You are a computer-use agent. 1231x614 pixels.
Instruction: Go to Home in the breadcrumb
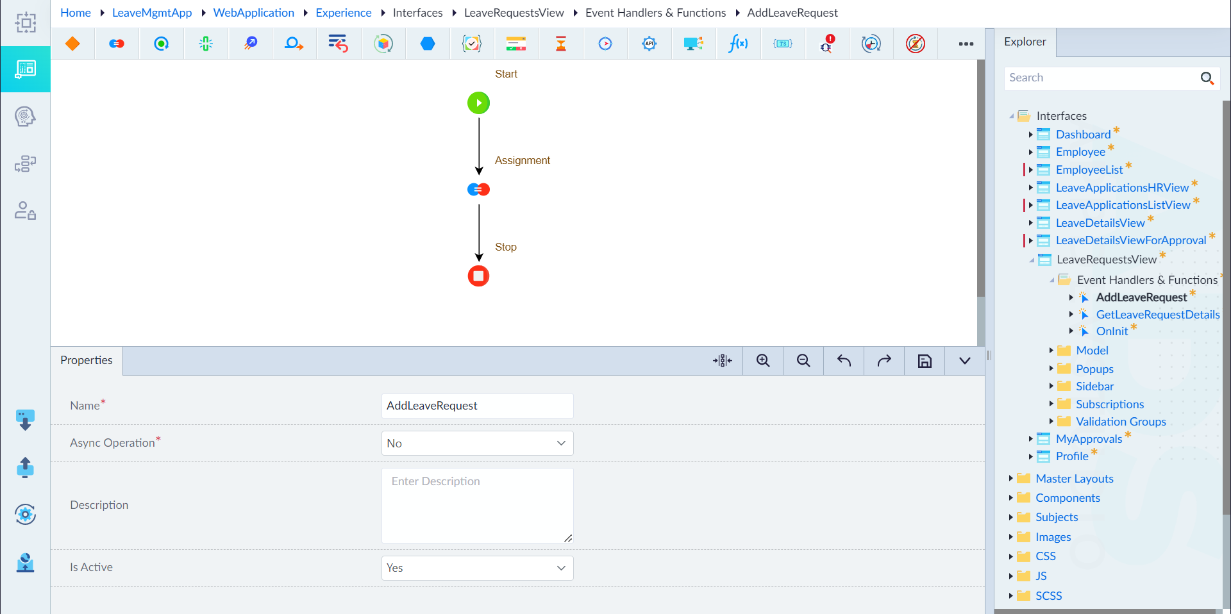76,13
